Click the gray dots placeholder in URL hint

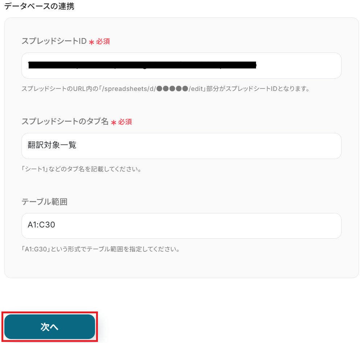click(172, 89)
